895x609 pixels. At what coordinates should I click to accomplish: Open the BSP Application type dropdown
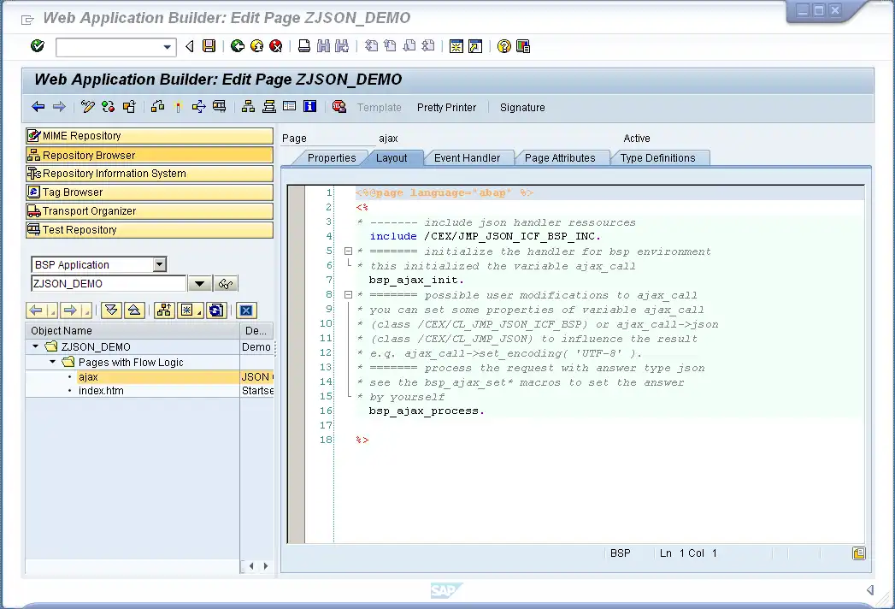tap(159, 265)
